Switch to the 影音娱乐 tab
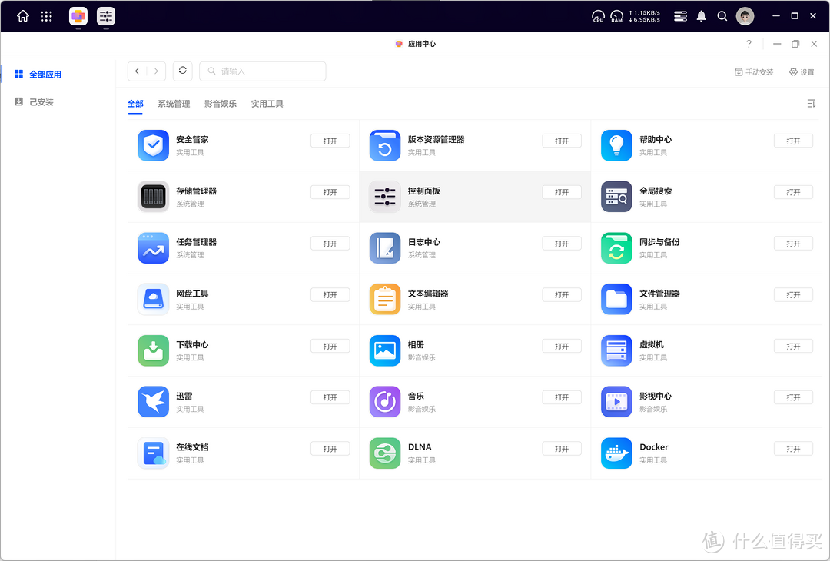 tap(221, 103)
